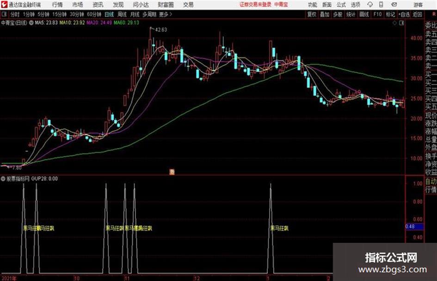Open the 功能 menu
Viewport: 437px width, 281px height.
[313, 5]
